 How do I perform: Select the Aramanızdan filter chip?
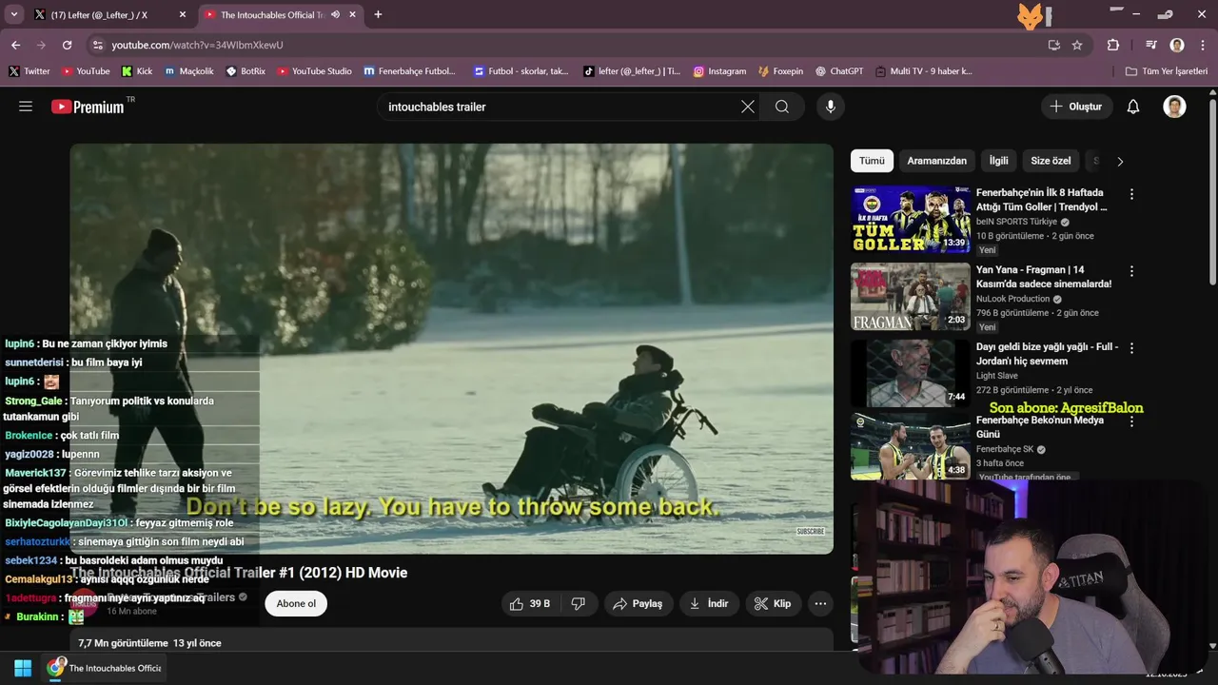936,161
